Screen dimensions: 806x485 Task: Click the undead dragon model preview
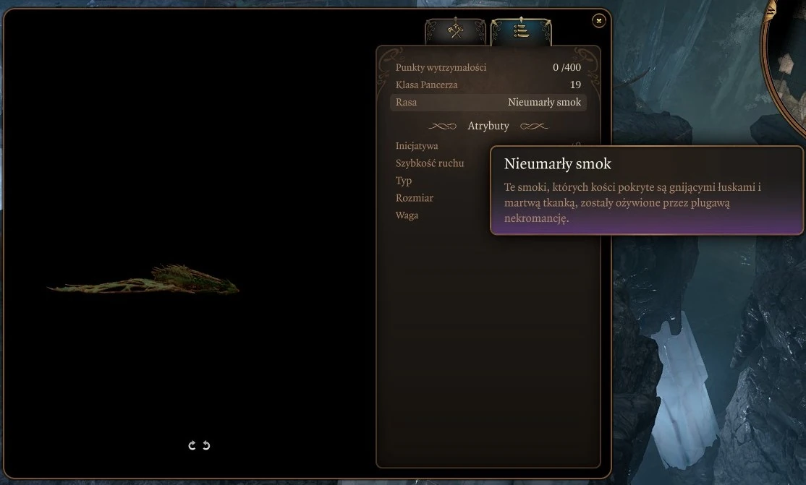[143, 280]
